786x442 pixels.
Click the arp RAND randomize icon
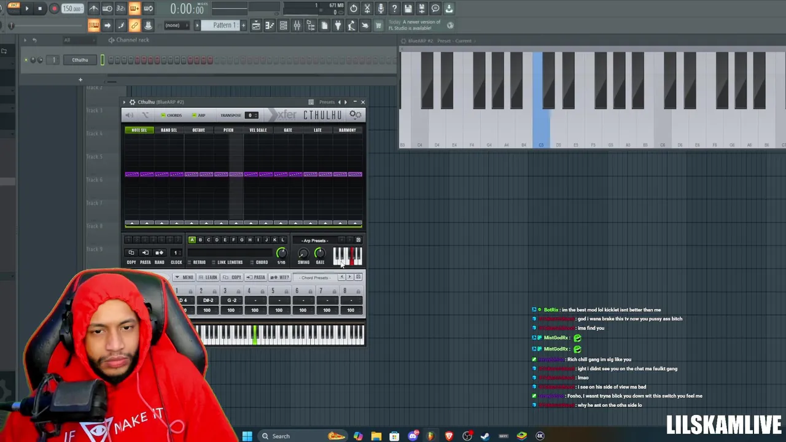pos(159,253)
